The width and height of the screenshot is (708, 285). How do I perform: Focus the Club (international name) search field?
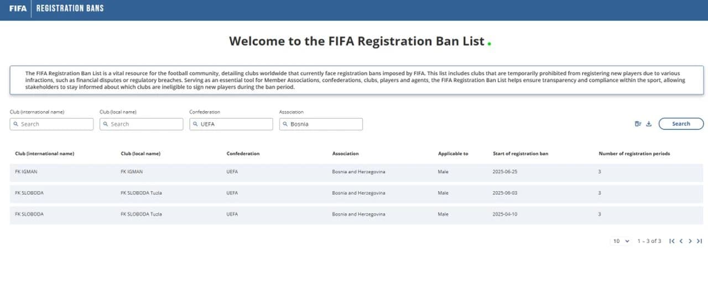click(51, 124)
